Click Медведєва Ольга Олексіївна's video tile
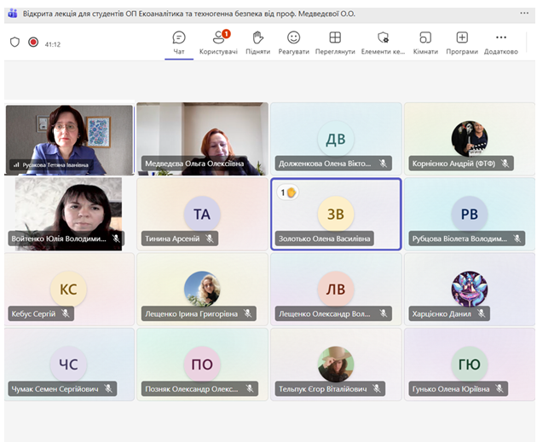Image resolution: width=537 pixels, height=442 pixels. (202, 136)
